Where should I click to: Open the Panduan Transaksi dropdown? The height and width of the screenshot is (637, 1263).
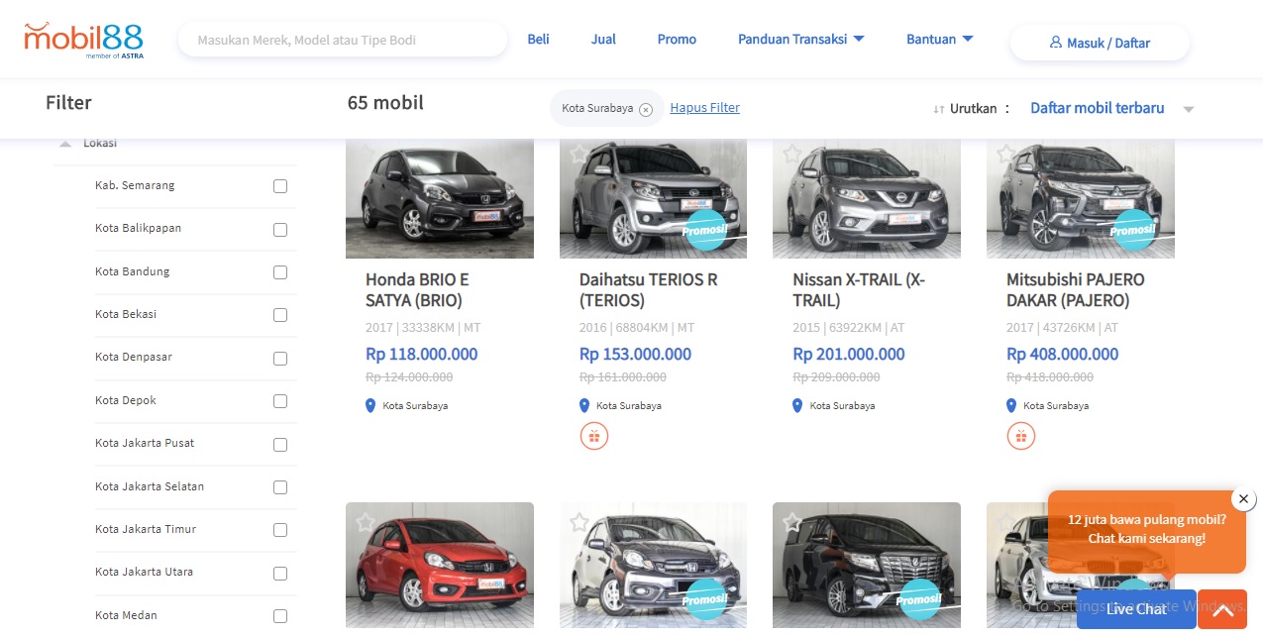click(x=800, y=40)
